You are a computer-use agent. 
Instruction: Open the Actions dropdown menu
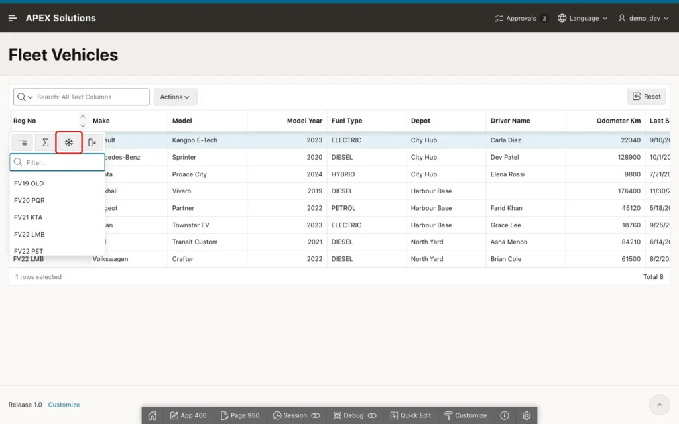point(175,97)
